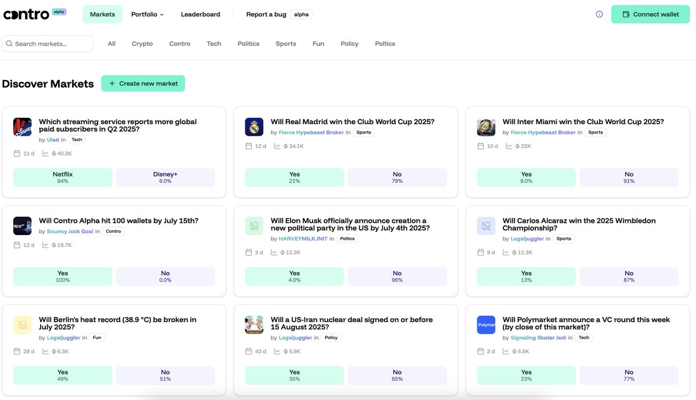Viewport: 696px width, 400px height.
Task: Choose No 51% on Berlin heat market
Action: point(165,376)
